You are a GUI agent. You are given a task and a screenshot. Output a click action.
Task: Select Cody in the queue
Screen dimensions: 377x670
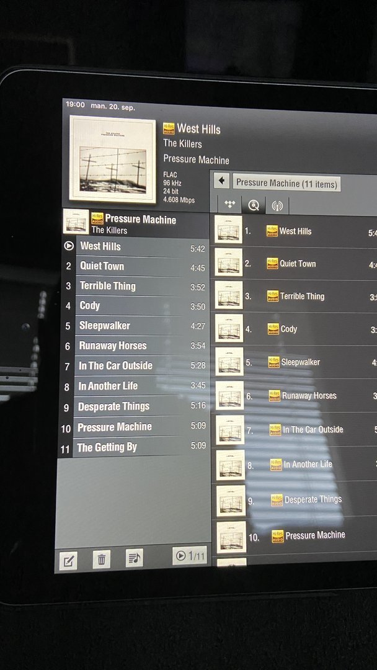click(x=141, y=306)
